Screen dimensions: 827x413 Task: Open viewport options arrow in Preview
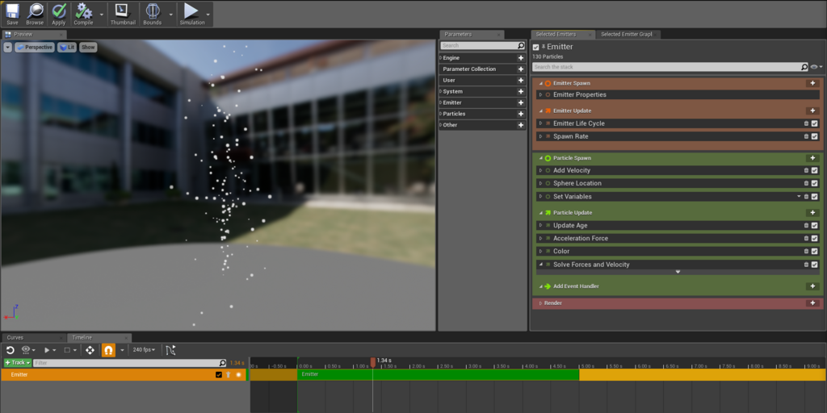8,48
